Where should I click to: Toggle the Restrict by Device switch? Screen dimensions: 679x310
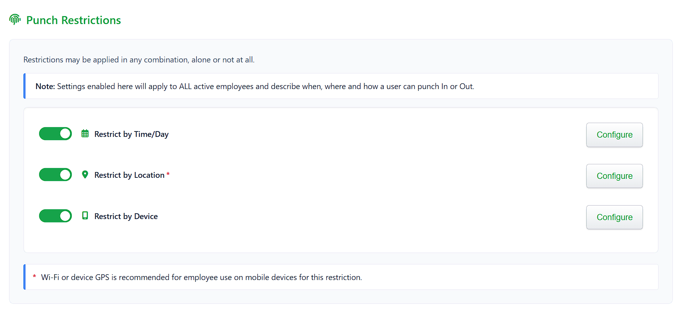click(x=55, y=216)
